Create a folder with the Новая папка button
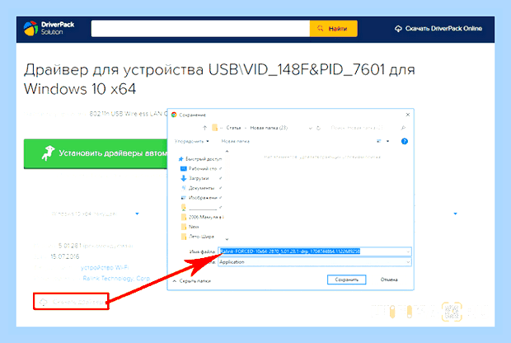This screenshot has height=343, width=511. click(235, 141)
